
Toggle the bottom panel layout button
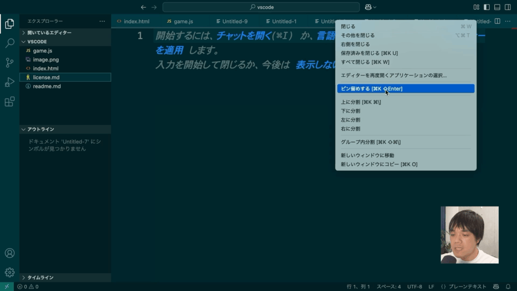[497, 7]
